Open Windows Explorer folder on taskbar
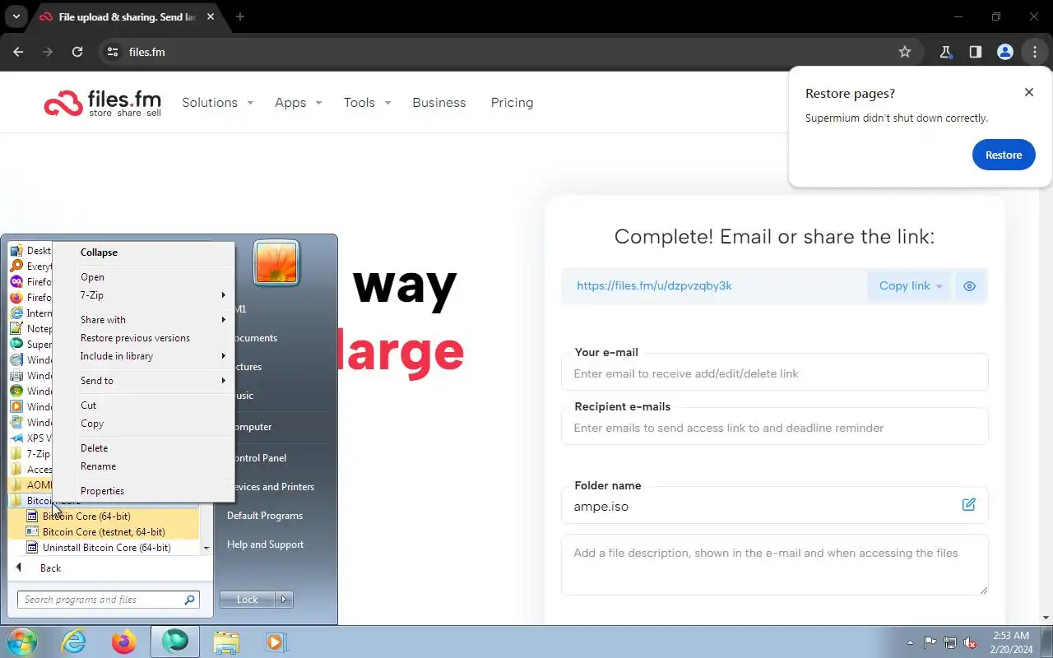Viewport: 1053px width, 658px height. (226, 642)
